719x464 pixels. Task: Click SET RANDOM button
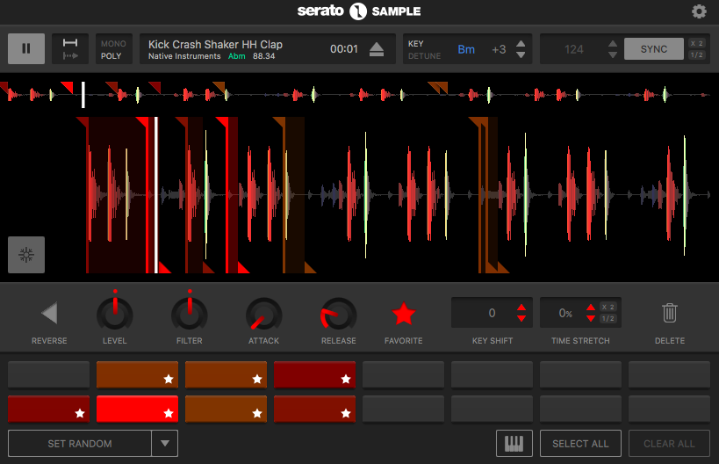(x=80, y=443)
